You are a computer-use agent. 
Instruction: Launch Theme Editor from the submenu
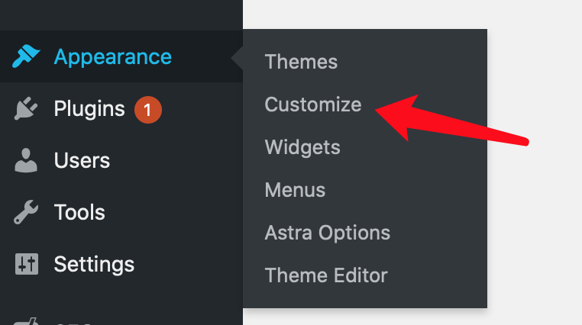pyautogui.click(x=326, y=275)
